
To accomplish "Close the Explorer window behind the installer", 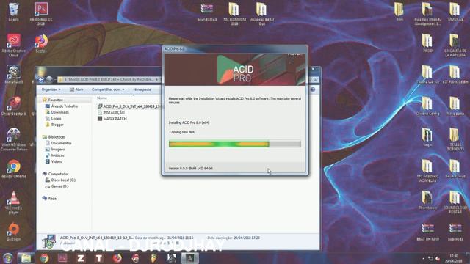I will pos(314,69).
